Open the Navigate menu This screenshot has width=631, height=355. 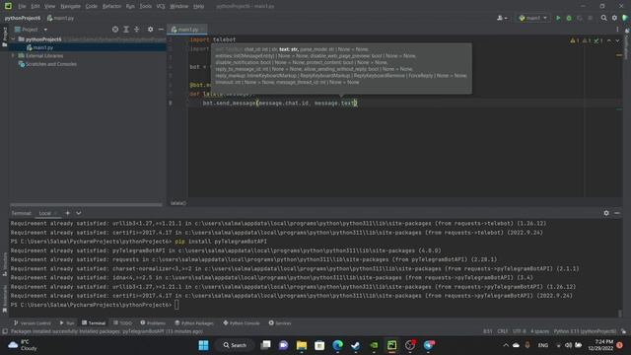point(70,6)
